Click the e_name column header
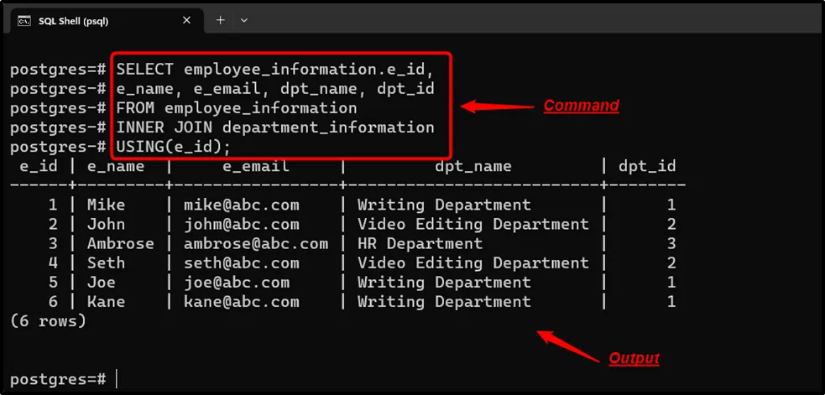 [x=116, y=166]
